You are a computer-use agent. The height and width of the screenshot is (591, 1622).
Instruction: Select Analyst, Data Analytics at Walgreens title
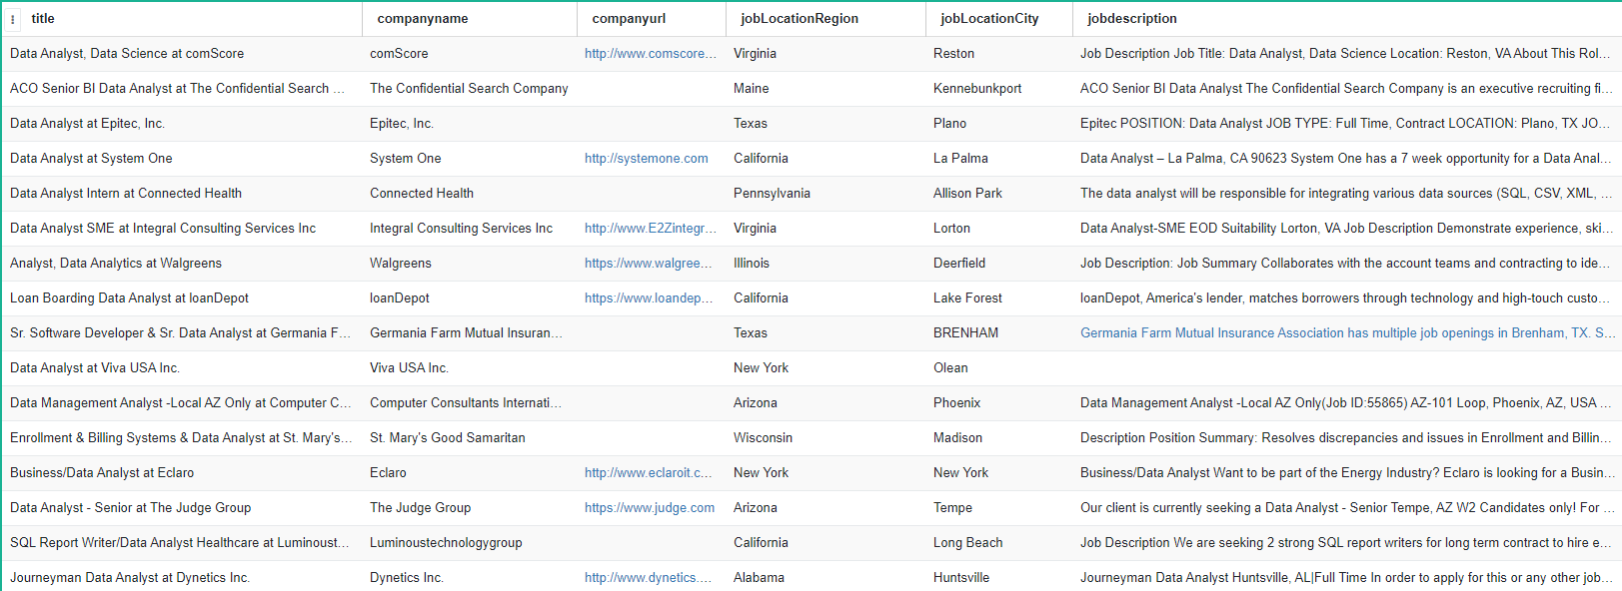pyautogui.click(x=116, y=264)
